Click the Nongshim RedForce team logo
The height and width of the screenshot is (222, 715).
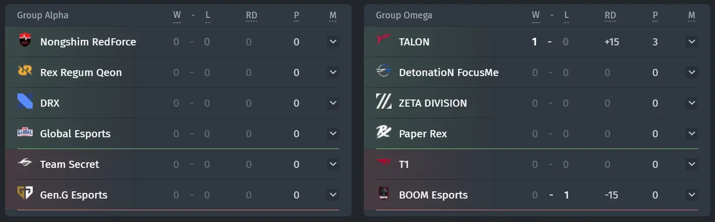[25, 41]
